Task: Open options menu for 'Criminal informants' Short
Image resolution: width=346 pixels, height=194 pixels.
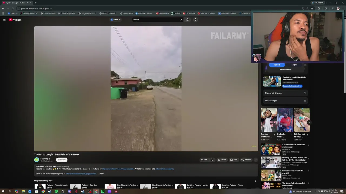Action: tap(275, 135)
